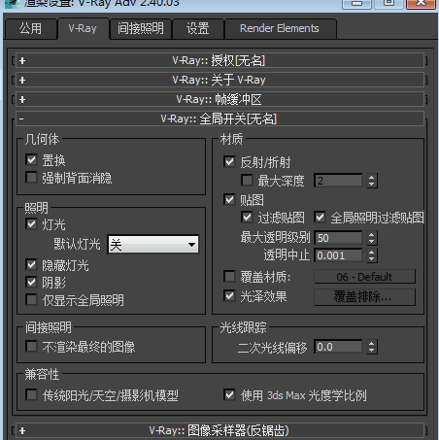Expand the V-Ray:: 授权[无名] rollout
The width and height of the screenshot is (439, 440).
coord(219,60)
